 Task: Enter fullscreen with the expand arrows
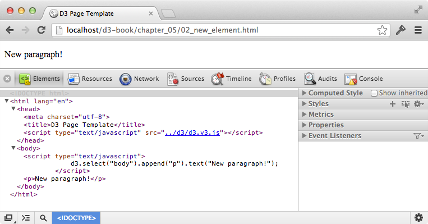pos(418,10)
